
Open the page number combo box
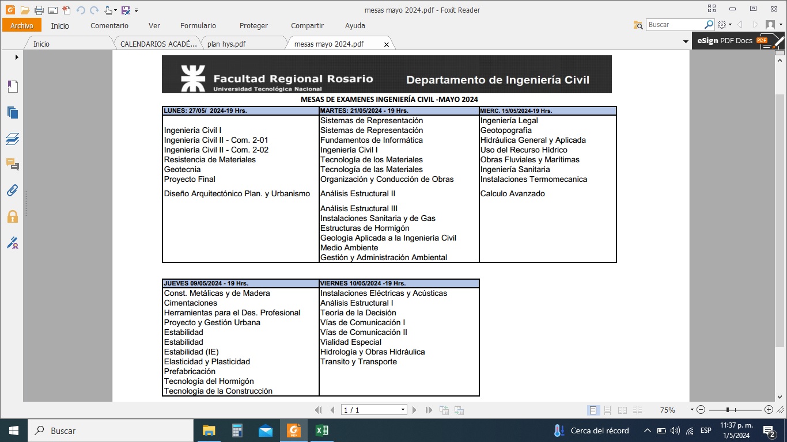[x=374, y=410]
